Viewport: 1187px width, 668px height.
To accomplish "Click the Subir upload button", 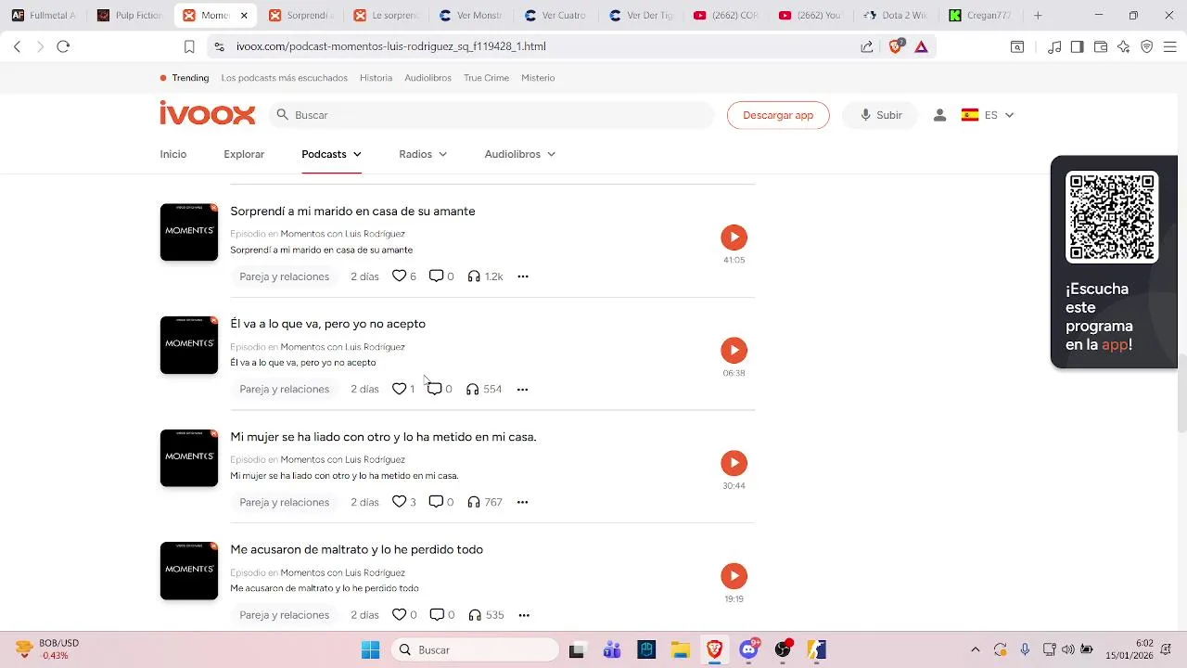I will [880, 115].
